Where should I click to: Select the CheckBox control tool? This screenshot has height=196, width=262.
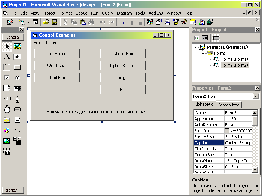click(7, 78)
